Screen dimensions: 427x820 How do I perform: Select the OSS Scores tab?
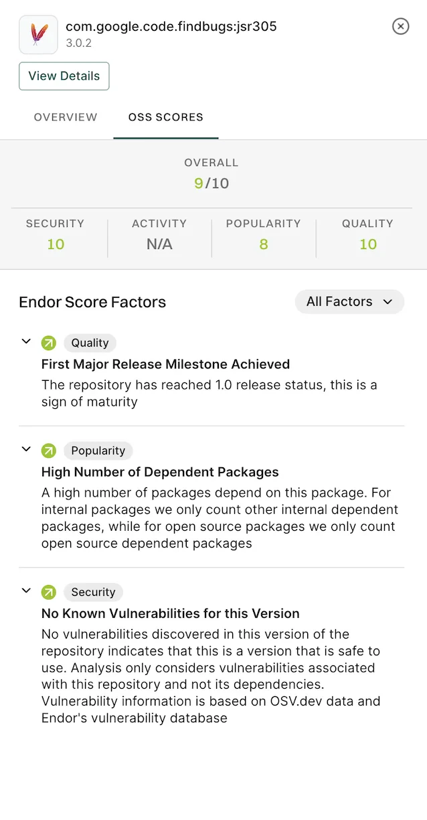165,117
